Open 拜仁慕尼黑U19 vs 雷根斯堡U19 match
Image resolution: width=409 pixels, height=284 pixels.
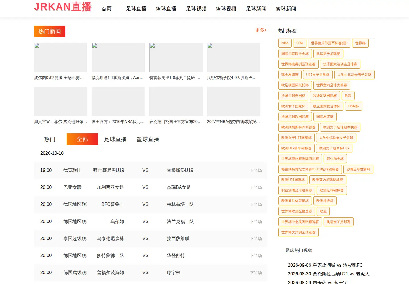coord(151,170)
